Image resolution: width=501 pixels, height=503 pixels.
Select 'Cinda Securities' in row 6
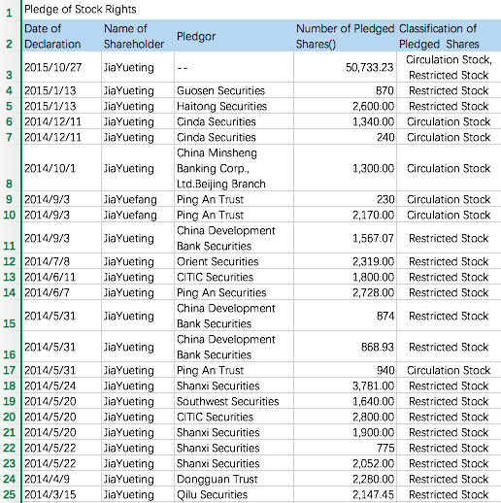217,121
